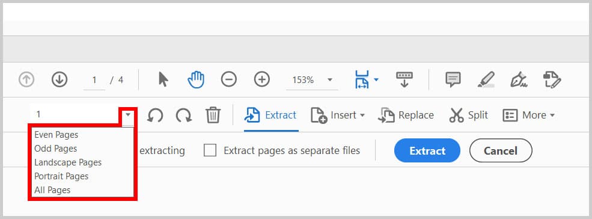Rotate pages counterclockwise

click(x=155, y=115)
